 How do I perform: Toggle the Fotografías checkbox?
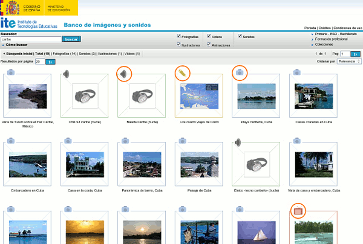tap(178, 36)
